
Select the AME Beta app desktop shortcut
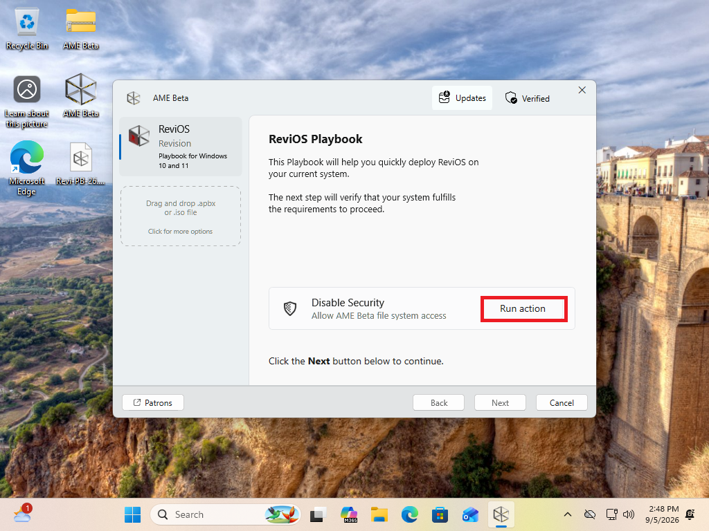point(80,95)
